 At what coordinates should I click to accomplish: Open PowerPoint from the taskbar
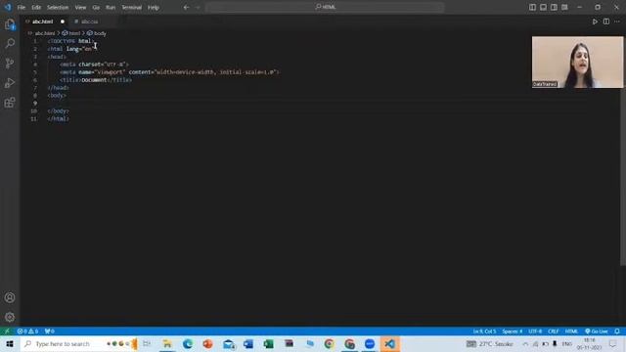207,344
